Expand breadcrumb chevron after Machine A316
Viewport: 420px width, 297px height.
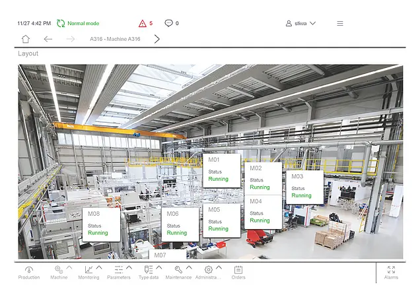tap(157, 39)
